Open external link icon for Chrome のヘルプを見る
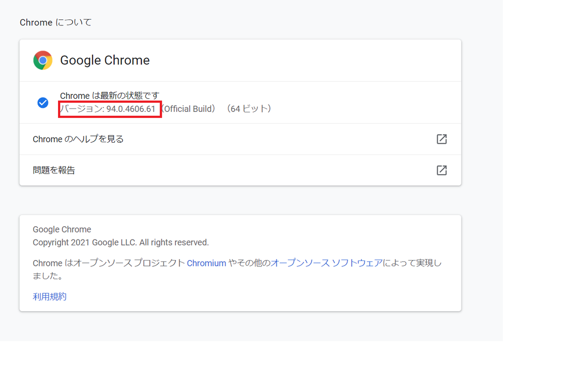 pyautogui.click(x=441, y=139)
